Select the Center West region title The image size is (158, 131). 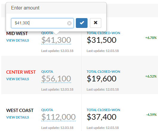tap(21, 72)
